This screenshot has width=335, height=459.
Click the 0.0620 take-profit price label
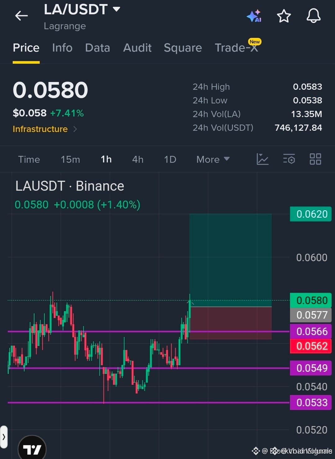(311, 214)
